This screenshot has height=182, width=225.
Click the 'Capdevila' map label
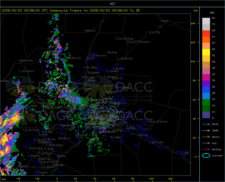(x=74, y=58)
